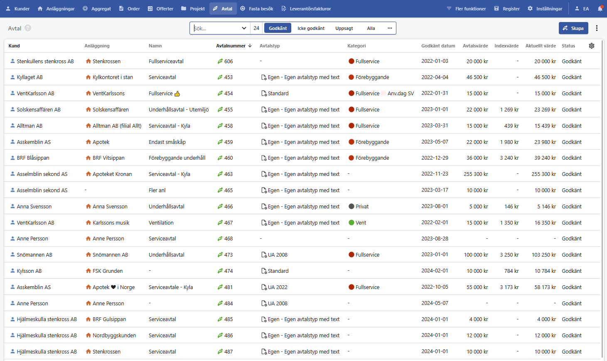This screenshot has width=607, height=361.
Task: Open the vertical three-dot menu beside Skapa
Action: [597, 28]
